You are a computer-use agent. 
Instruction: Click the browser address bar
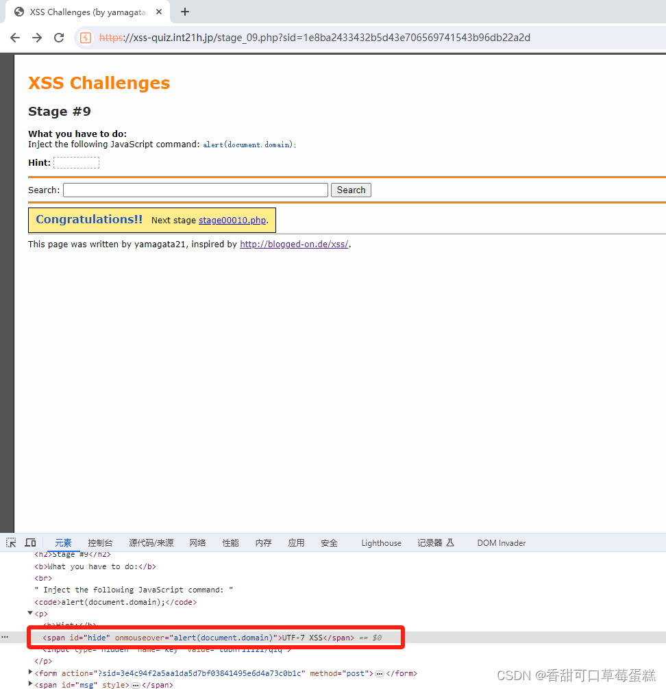click(x=308, y=38)
